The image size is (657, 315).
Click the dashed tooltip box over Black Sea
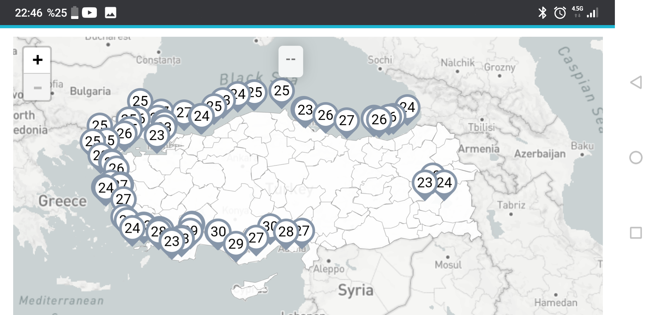tap(290, 61)
